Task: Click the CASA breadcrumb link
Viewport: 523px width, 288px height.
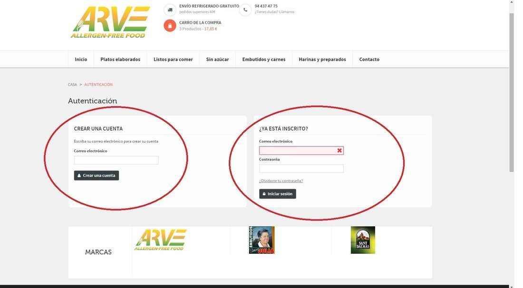Action: 72,85
